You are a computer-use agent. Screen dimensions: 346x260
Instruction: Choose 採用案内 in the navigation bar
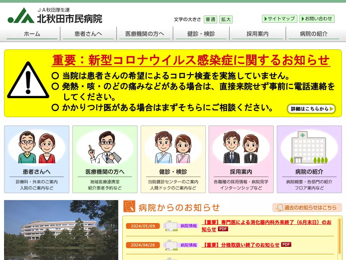pyautogui.click(x=257, y=34)
